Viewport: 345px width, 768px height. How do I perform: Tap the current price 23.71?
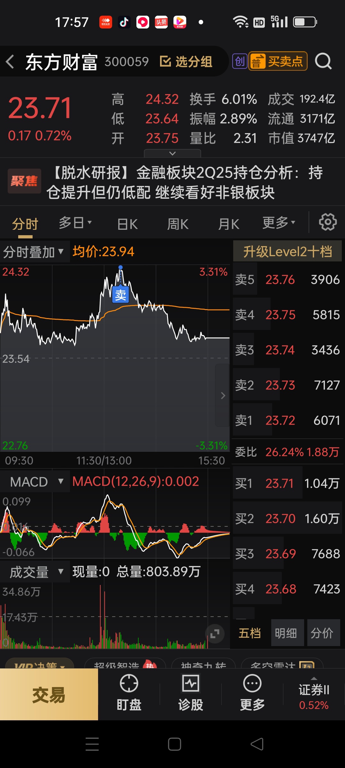click(x=40, y=108)
